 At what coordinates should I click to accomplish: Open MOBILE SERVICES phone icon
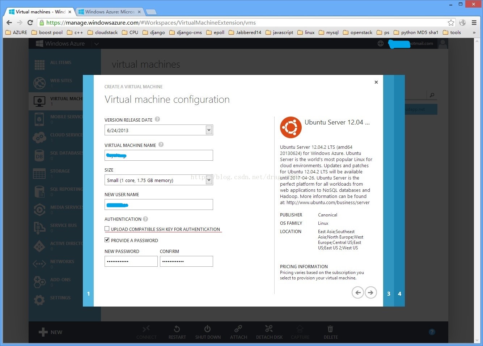click(x=39, y=119)
